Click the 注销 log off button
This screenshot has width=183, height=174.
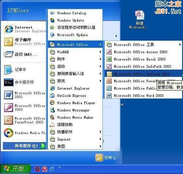[106, 158]
